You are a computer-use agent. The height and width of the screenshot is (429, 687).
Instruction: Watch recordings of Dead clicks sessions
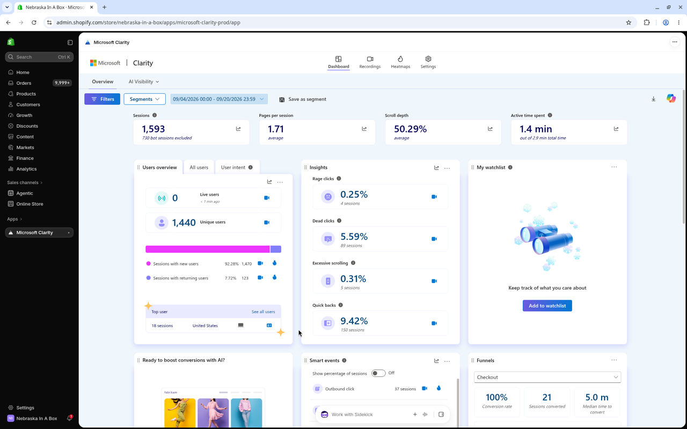point(434,239)
